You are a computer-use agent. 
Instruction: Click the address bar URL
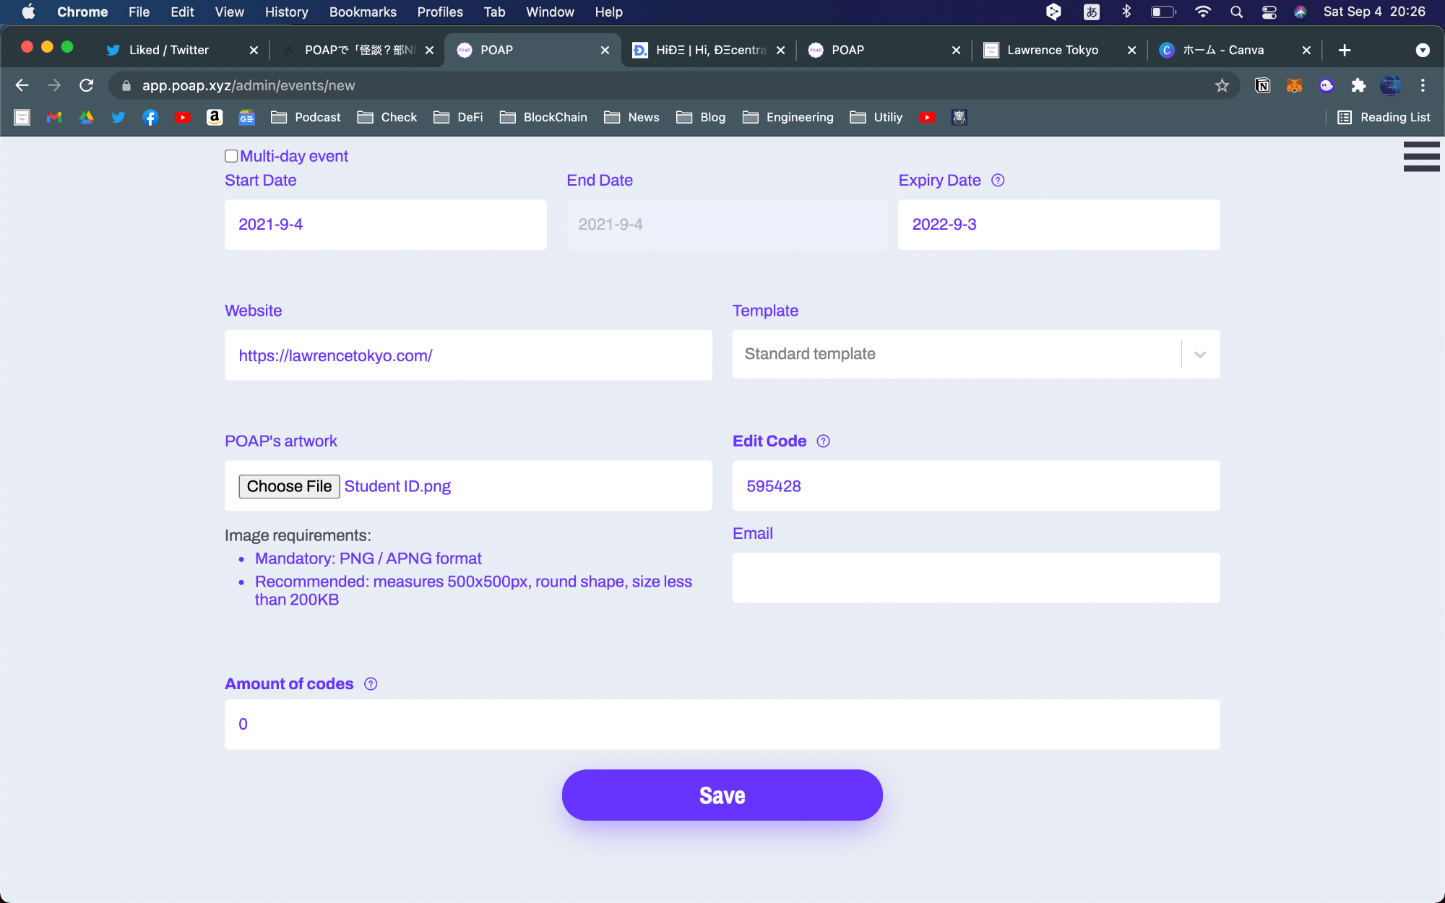pos(249,85)
